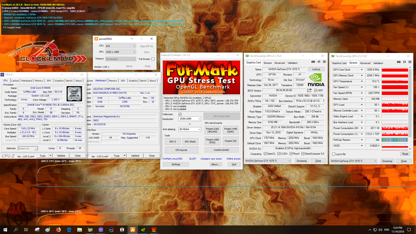Screen dimensions: 416x234
Task: Expand the Anti-aliasing 8X MSAA dropdown
Action: coord(190,129)
